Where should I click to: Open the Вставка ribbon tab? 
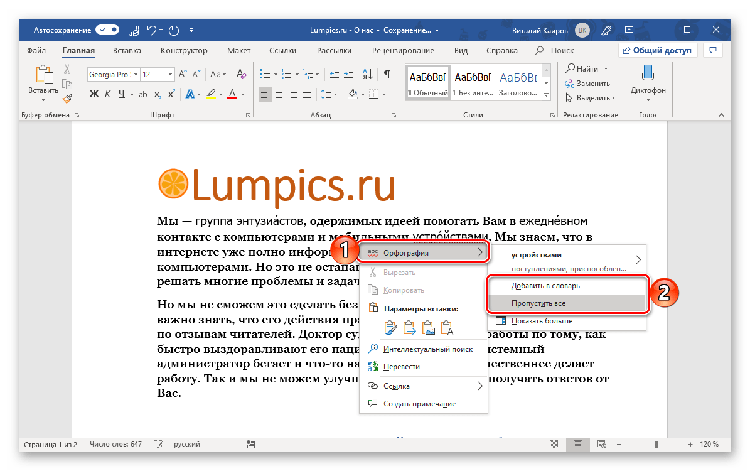127,51
